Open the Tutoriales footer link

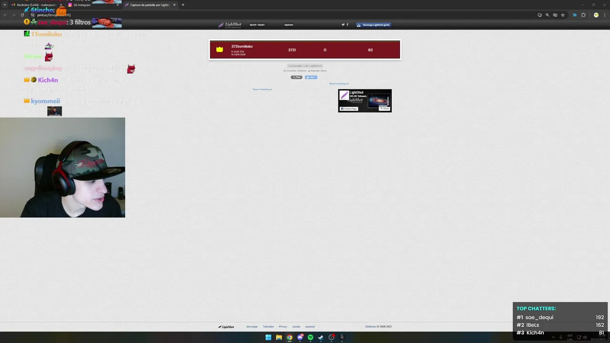(268, 327)
